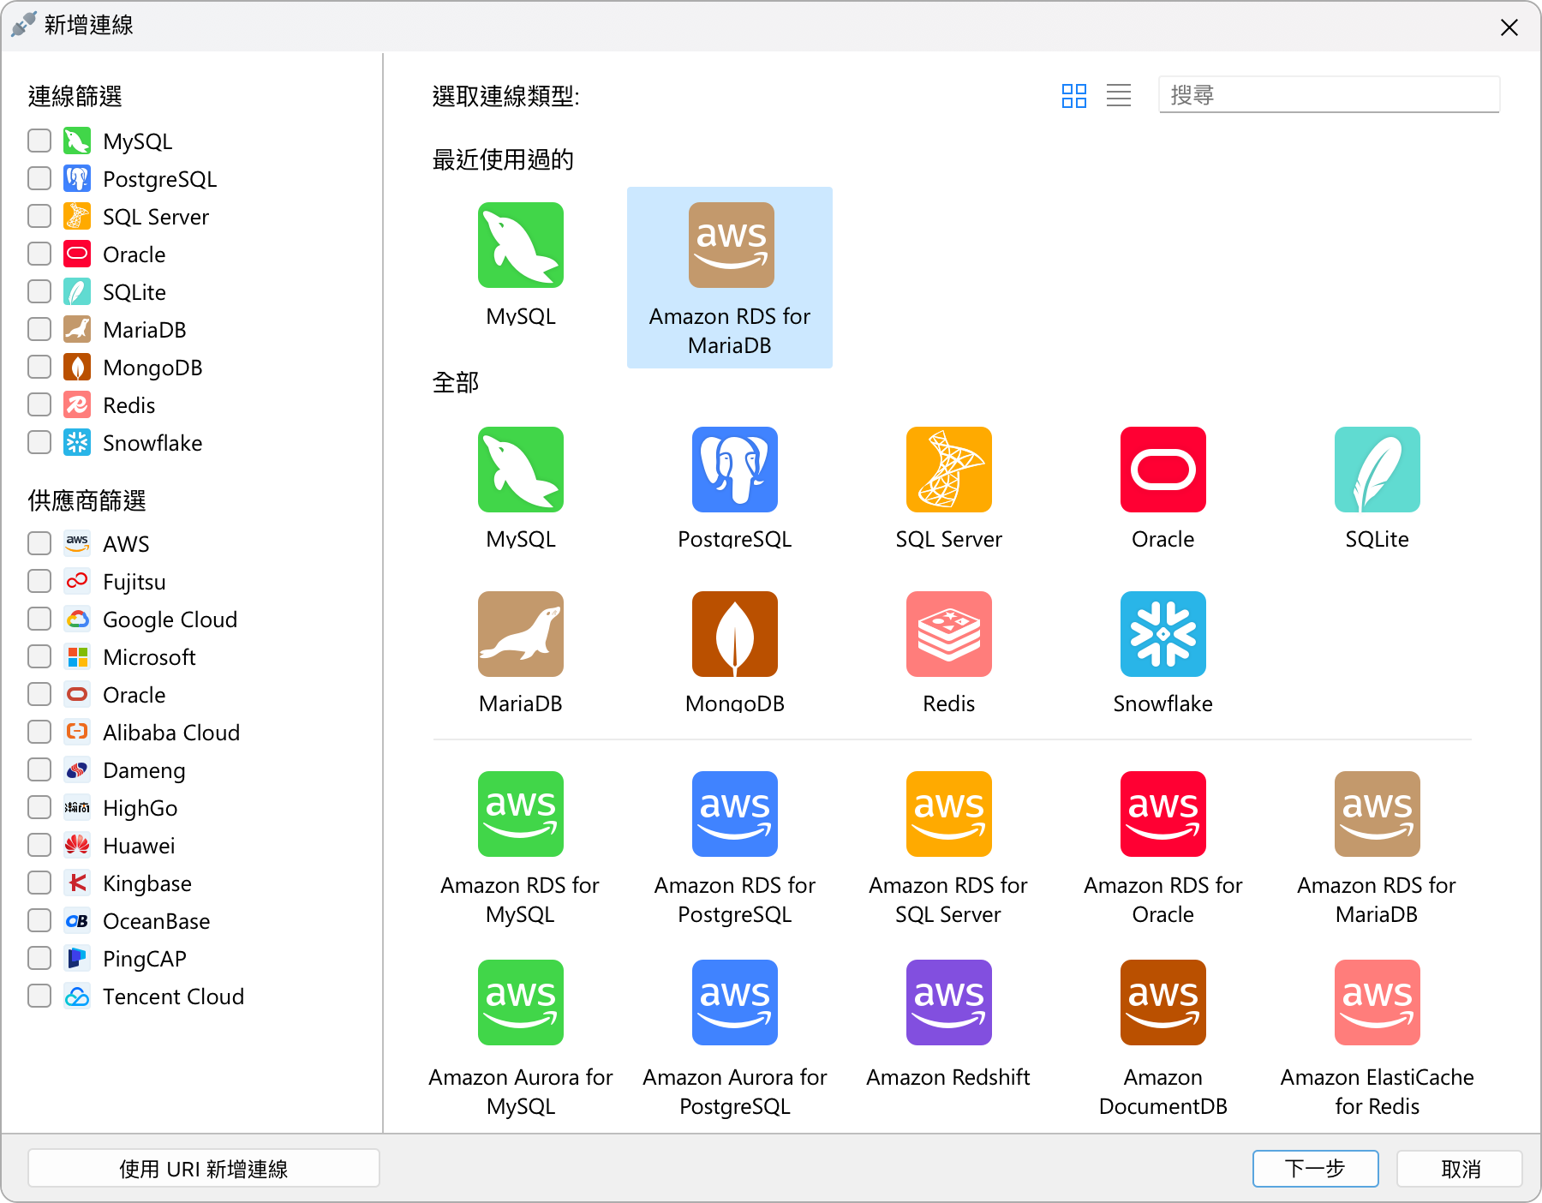1542x1203 pixels.
Task: Select Amazon RDS for MariaDB in recently used
Action: (x=730, y=278)
